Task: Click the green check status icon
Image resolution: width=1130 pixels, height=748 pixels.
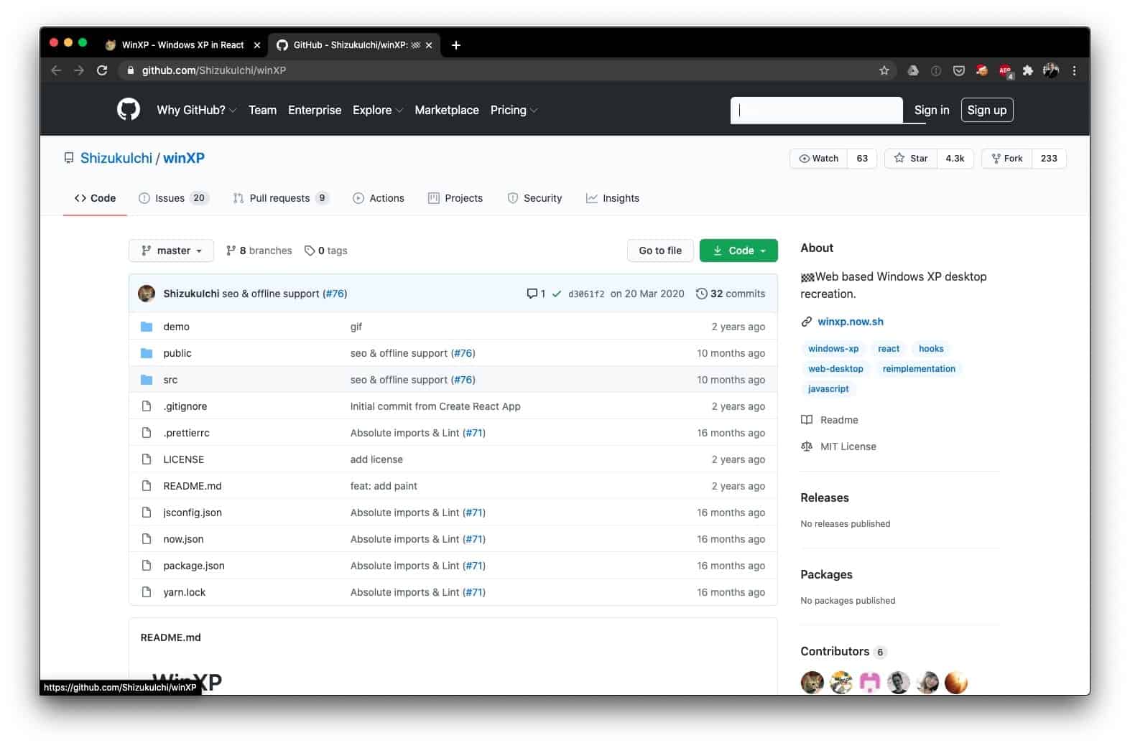Action: (x=556, y=294)
